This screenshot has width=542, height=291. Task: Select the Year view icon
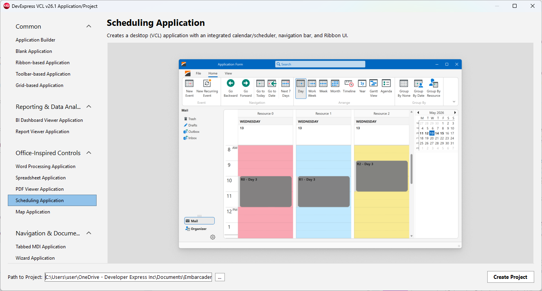tap(362, 83)
